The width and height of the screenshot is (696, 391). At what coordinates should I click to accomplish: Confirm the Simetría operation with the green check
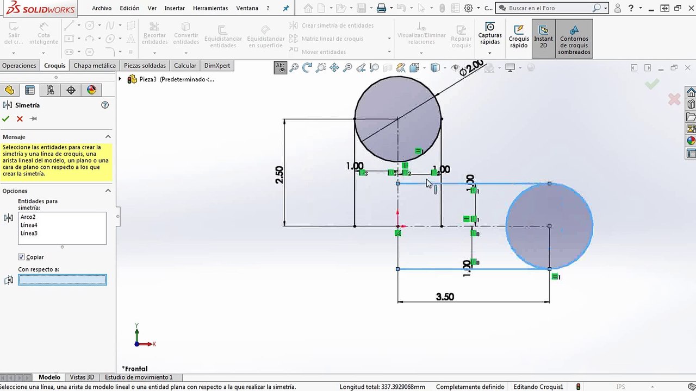tap(6, 119)
